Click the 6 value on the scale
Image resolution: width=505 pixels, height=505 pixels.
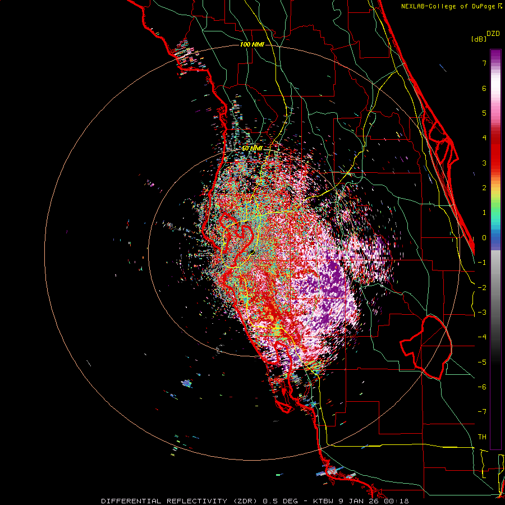pos(484,88)
